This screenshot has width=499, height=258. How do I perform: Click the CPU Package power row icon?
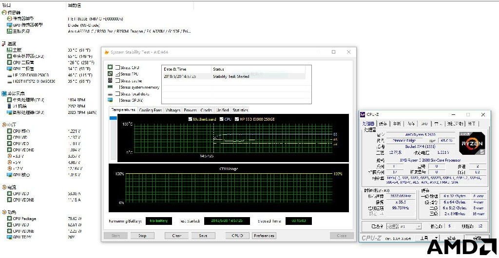10,219
